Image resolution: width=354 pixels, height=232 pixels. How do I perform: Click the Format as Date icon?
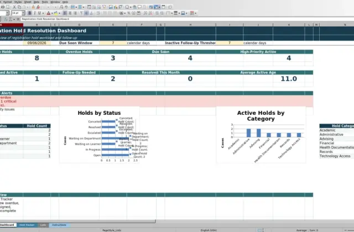click(139, 13)
